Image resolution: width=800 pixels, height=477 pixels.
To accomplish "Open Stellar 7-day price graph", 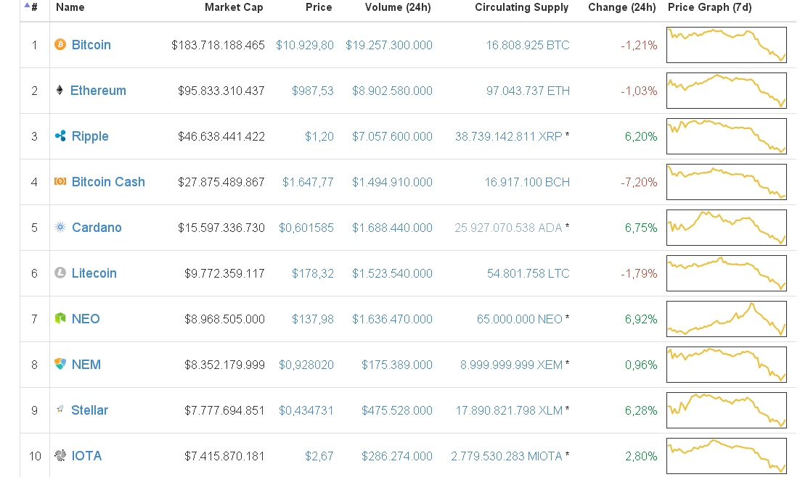I will point(727,410).
